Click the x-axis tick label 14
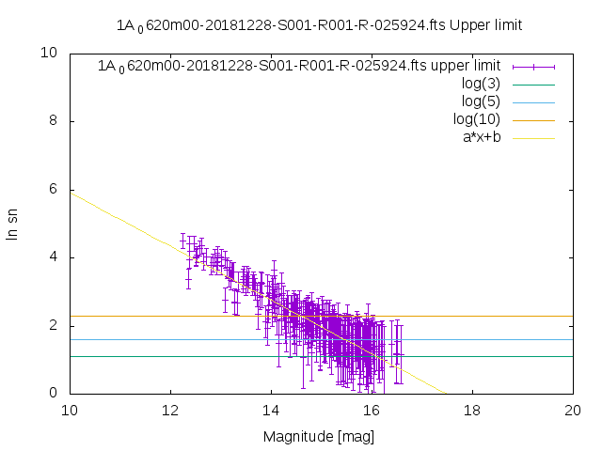Viewport: 602px width, 451px height. (x=271, y=411)
